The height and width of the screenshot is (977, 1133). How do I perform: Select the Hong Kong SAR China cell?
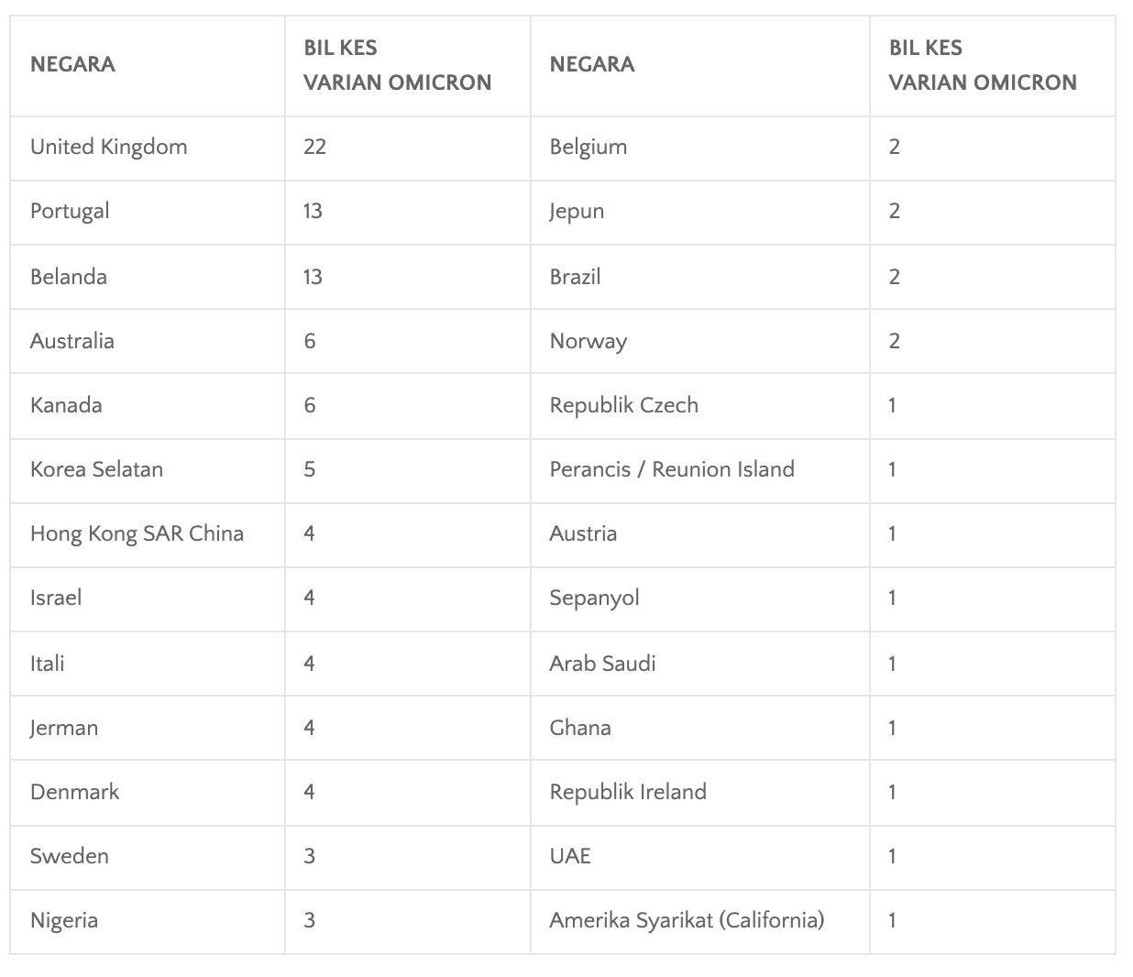point(137,533)
